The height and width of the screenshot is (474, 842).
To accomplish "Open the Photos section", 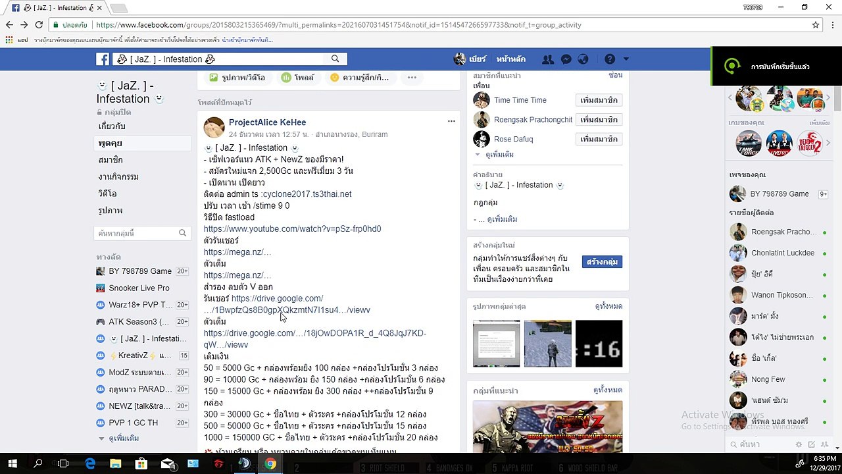I will pos(111,211).
